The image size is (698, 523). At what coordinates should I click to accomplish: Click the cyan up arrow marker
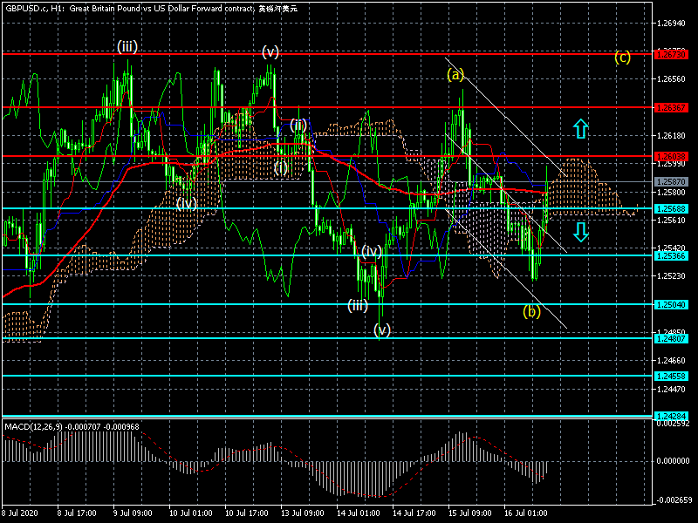pos(581,129)
